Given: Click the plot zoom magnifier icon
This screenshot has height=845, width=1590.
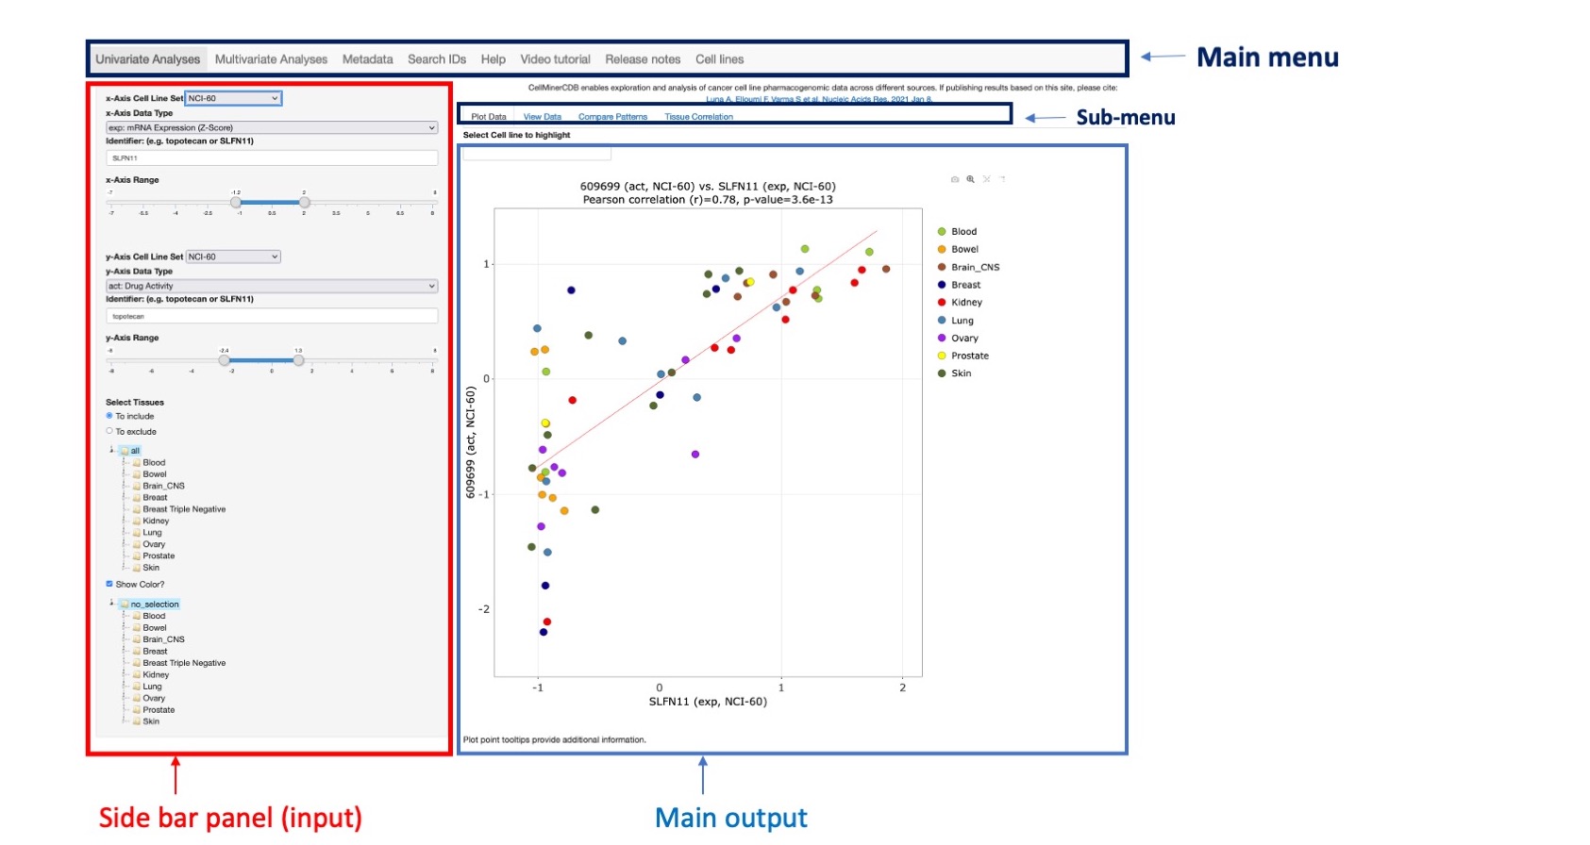Looking at the screenshot, I should [970, 179].
